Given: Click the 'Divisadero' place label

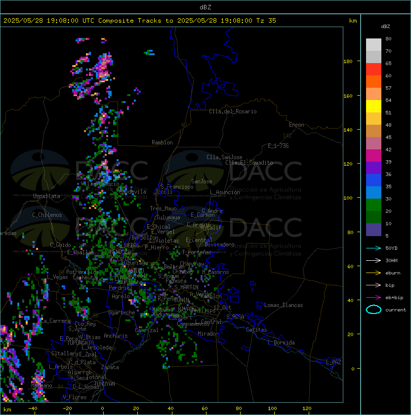Looking at the screenshot, I should [x=219, y=244].
